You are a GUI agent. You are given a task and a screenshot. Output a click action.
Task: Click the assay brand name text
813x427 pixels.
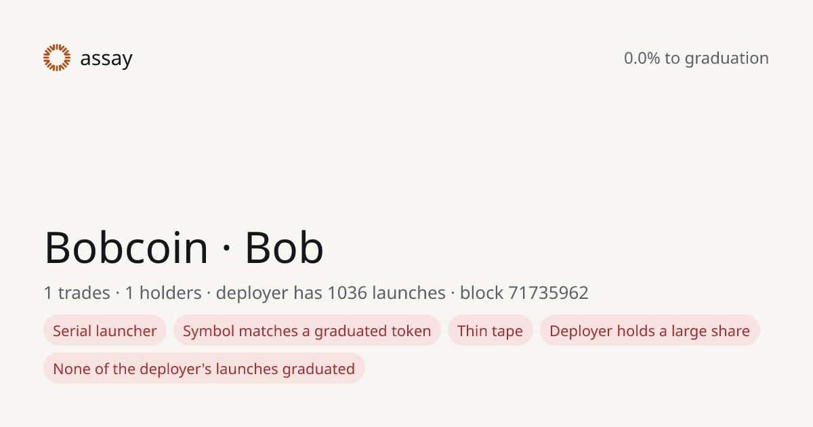tap(106, 59)
